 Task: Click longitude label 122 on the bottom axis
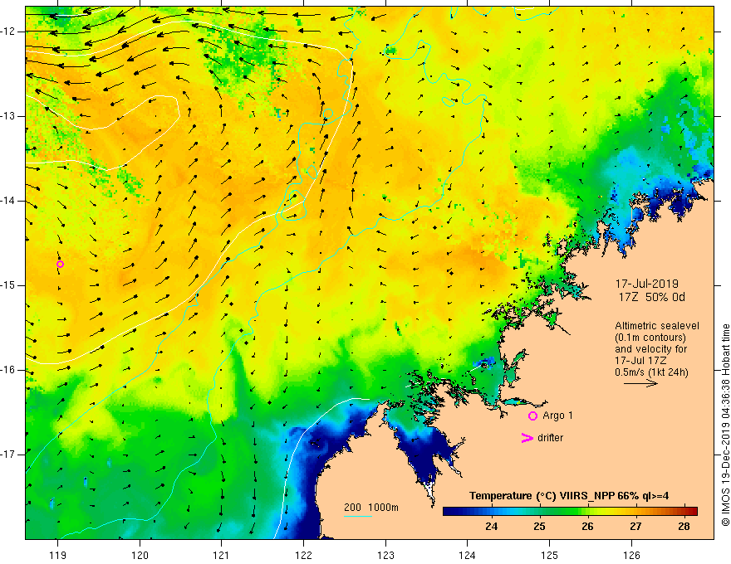(303, 555)
